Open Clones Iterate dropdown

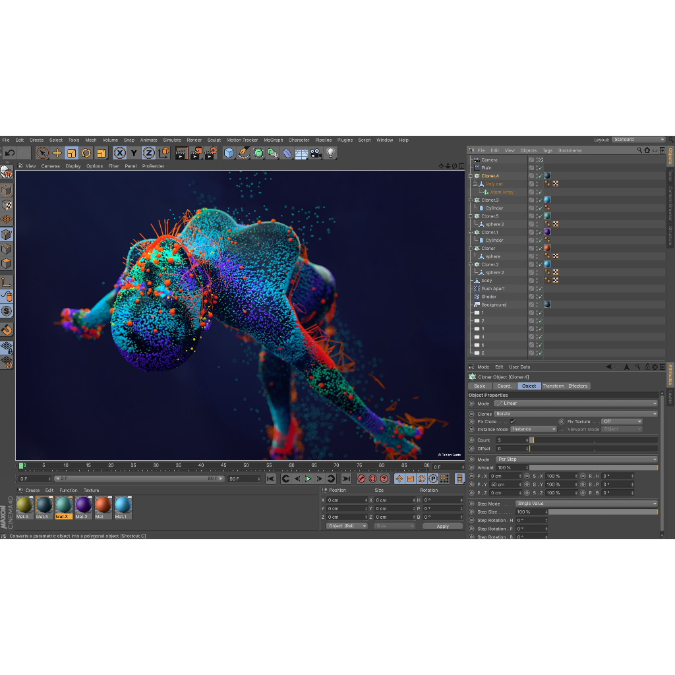[575, 414]
